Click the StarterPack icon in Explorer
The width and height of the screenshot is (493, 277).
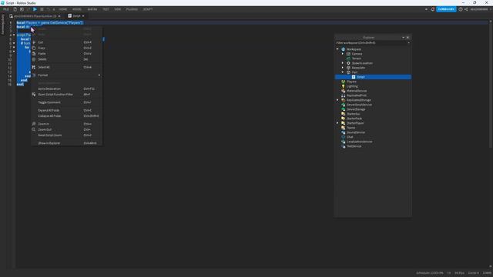(x=344, y=118)
